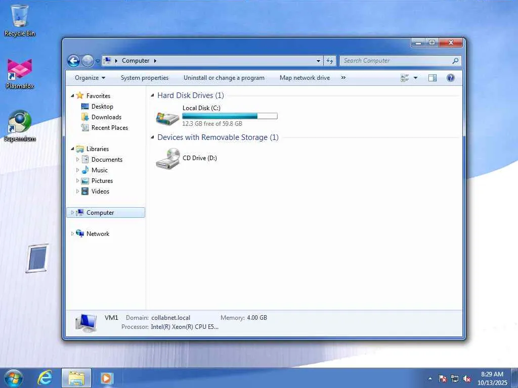
Task: Open the view options dropdown arrow
Action: pyautogui.click(x=416, y=78)
